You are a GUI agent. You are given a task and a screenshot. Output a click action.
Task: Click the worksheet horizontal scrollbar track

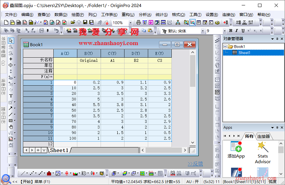click(x=163, y=150)
